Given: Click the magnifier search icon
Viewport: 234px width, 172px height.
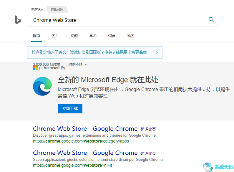Looking at the screenshot, I should (x=211, y=20).
